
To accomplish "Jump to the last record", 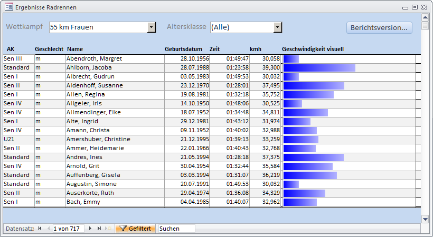I will [99, 229].
